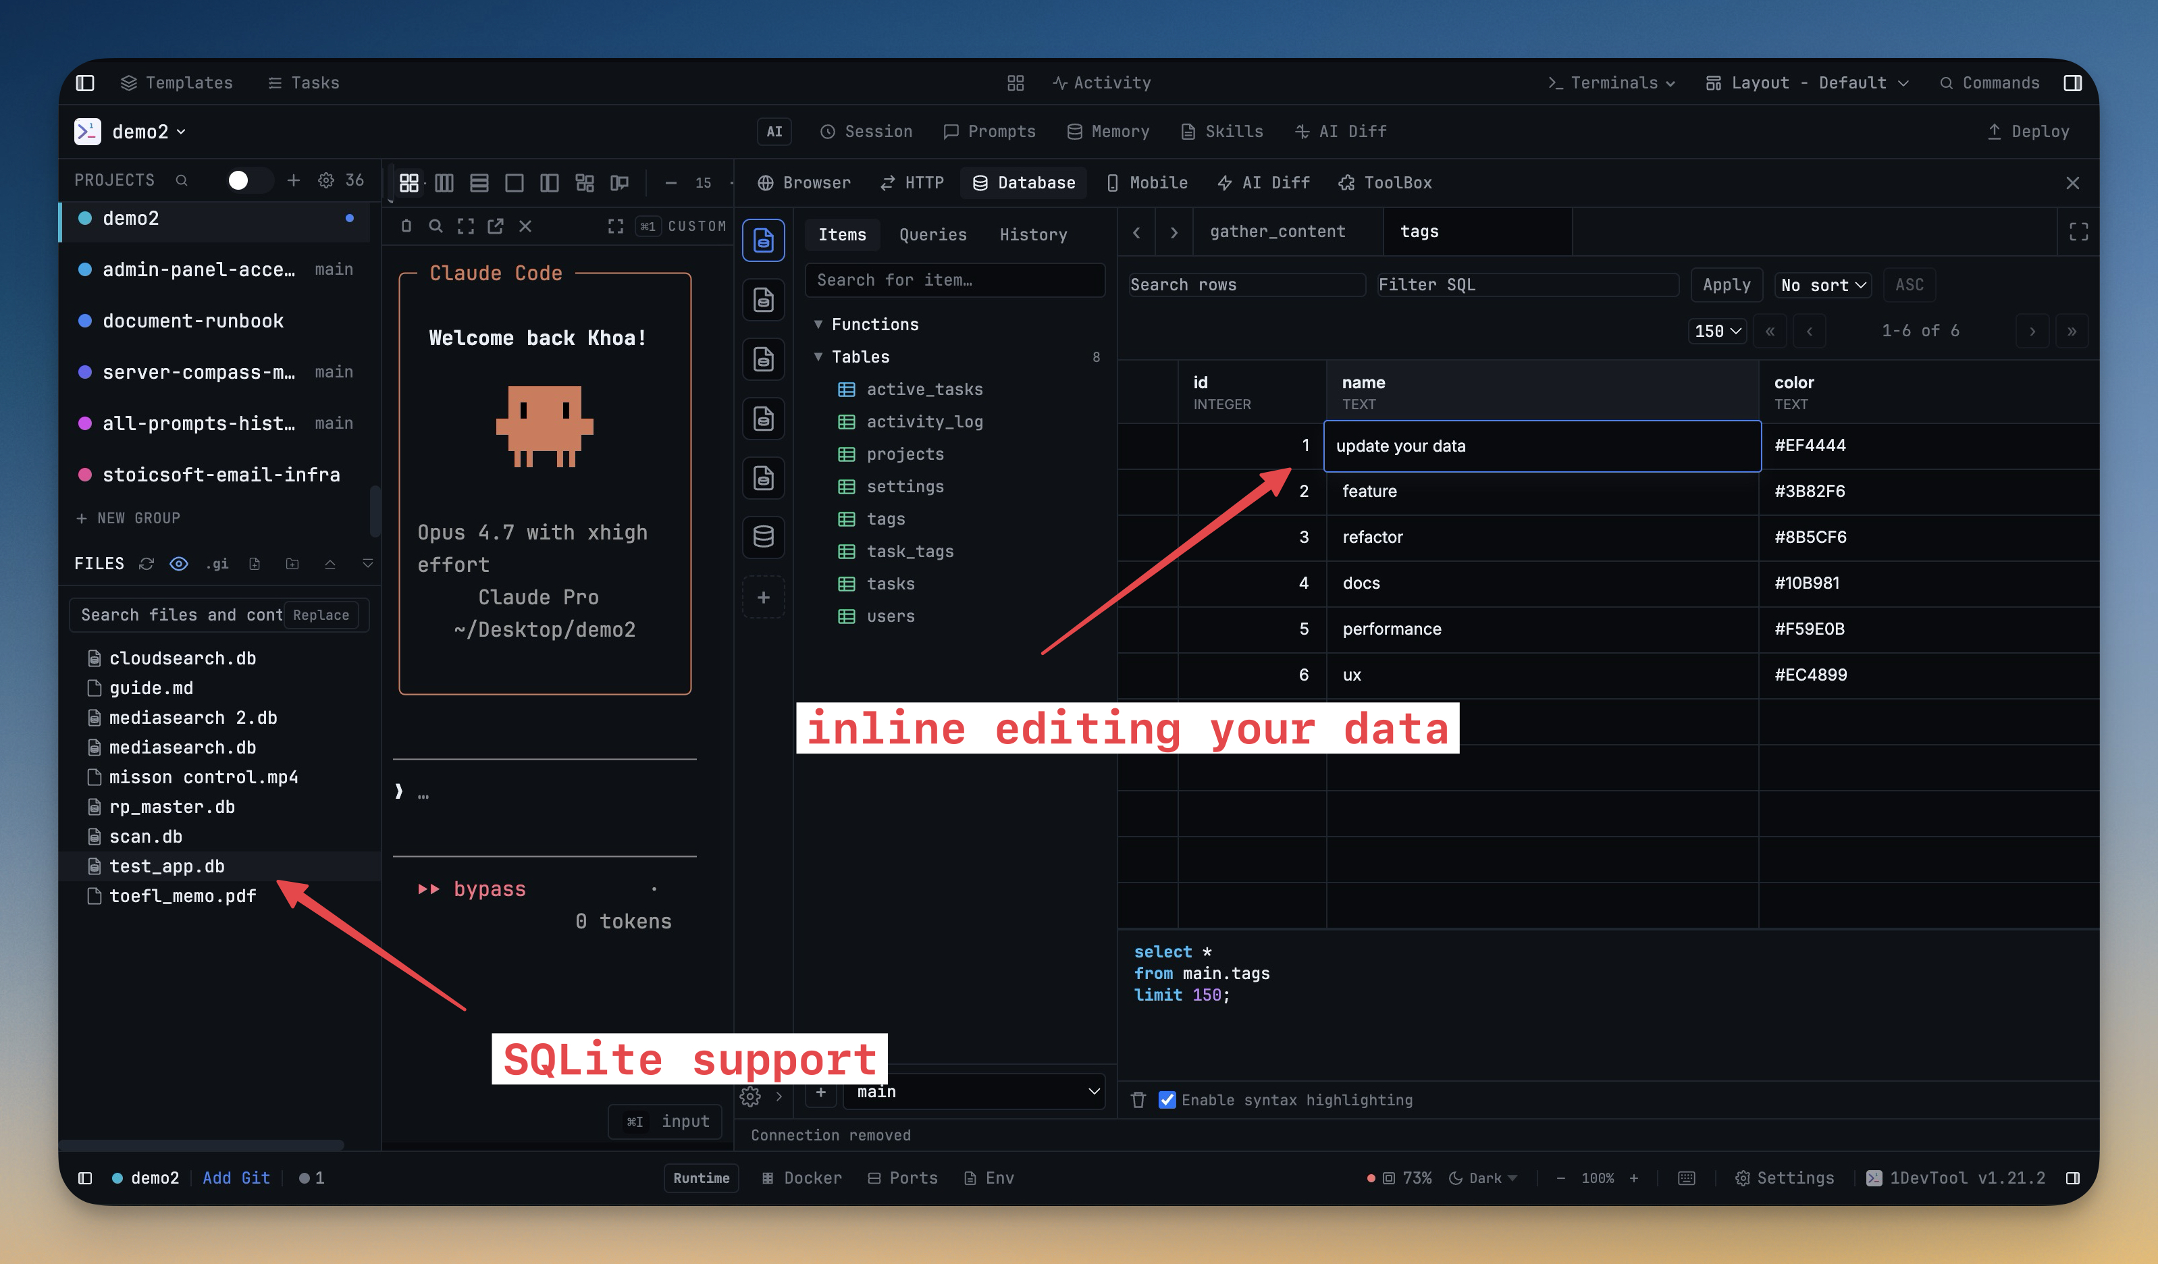Expand table view to fullscreen icon
Screen dimensions: 2158x1264
2078,231
